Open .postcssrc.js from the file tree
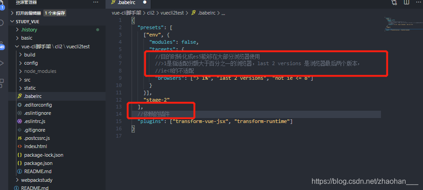 click(x=37, y=138)
